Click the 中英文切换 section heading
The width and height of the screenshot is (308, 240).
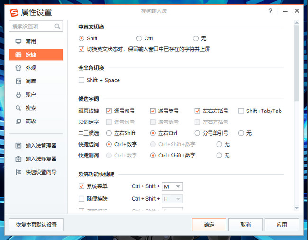(x=91, y=27)
